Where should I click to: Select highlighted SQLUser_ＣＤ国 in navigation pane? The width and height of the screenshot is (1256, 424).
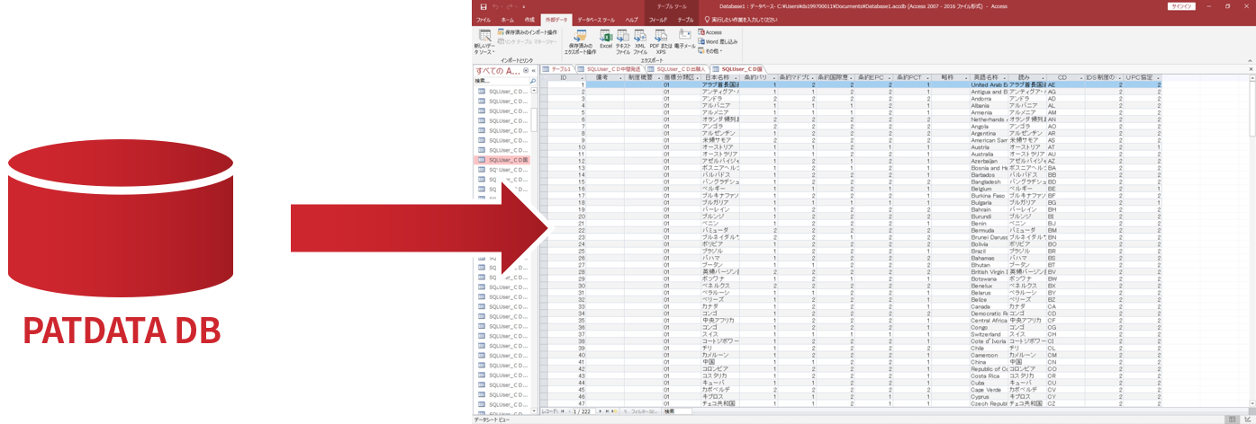[502, 159]
